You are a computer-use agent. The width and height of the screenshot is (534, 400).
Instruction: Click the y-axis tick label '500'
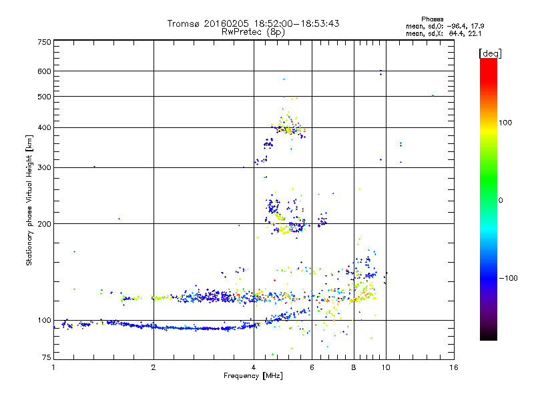point(45,97)
